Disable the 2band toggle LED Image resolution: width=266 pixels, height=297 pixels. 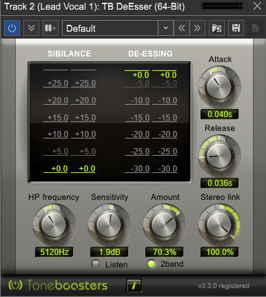[151, 264]
